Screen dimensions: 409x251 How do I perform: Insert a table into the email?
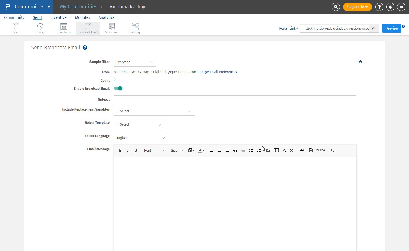(276, 150)
